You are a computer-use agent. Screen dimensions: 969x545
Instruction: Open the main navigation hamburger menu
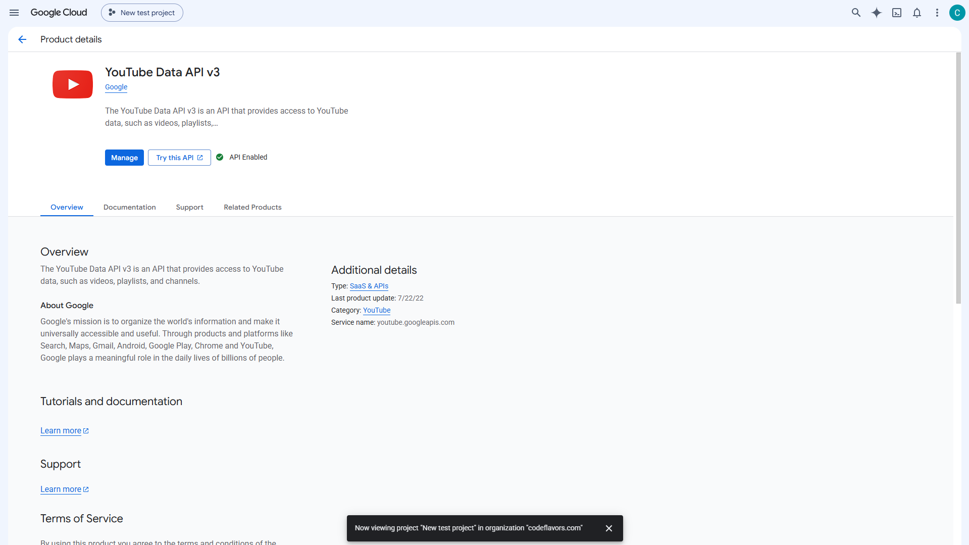coord(14,13)
